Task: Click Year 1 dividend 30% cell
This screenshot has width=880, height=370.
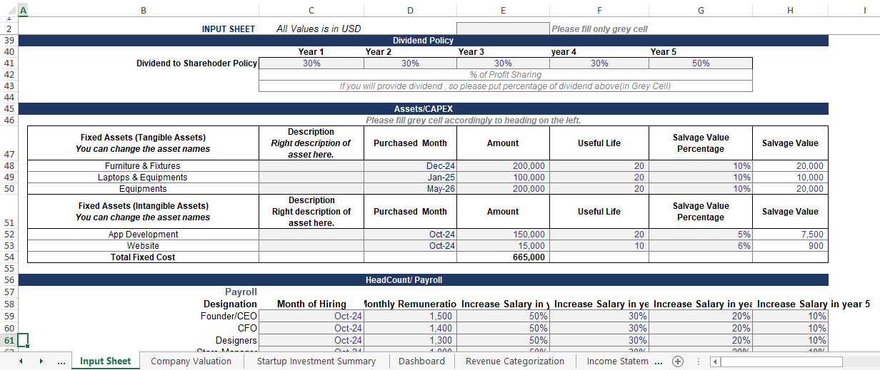Action: (311, 63)
